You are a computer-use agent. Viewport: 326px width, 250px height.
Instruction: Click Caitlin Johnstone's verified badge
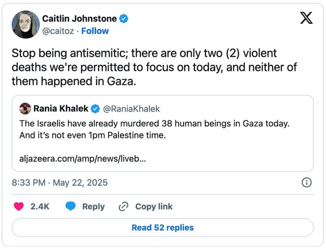124,19
